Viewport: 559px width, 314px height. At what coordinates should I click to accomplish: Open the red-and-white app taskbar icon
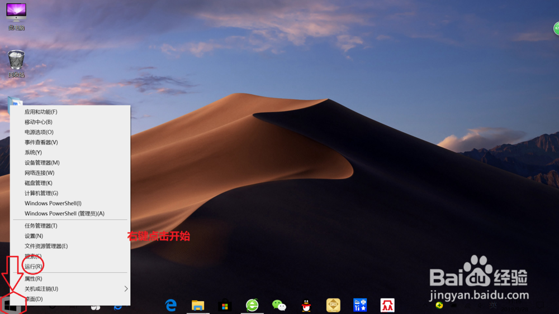click(387, 305)
